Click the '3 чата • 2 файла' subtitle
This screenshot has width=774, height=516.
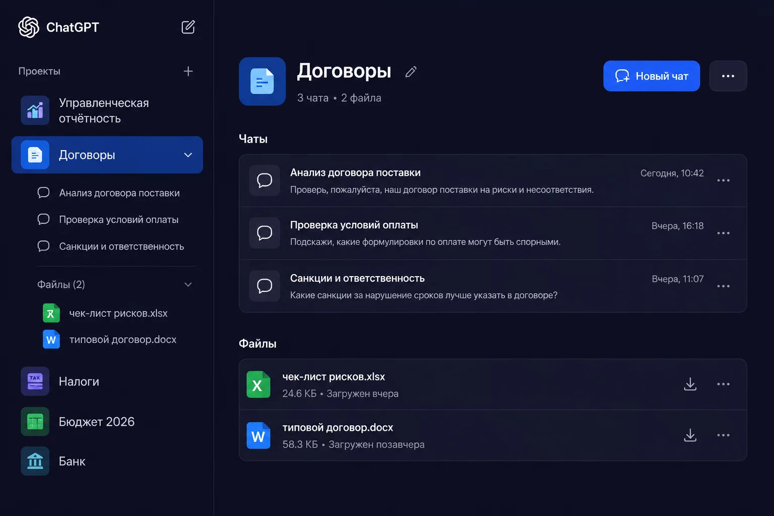(339, 98)
